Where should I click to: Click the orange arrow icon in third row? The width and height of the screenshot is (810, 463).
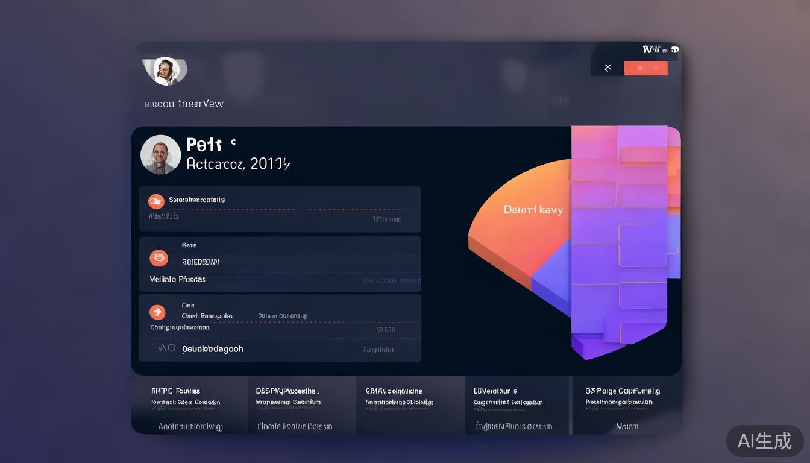coord(157,312)
